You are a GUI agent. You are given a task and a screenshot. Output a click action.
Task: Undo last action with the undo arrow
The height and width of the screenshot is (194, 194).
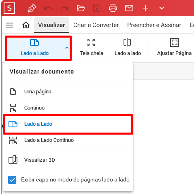coord(48,8)
